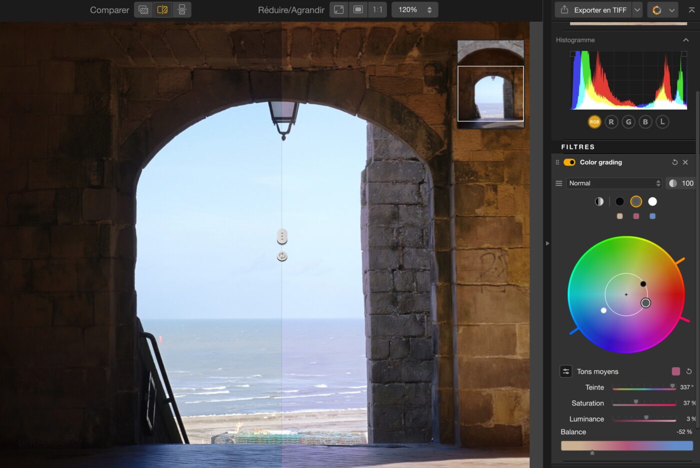Viewport: 700px width, 468px height.
Task: Set zoom to 1:1 actual size
Action: point(377,10)
